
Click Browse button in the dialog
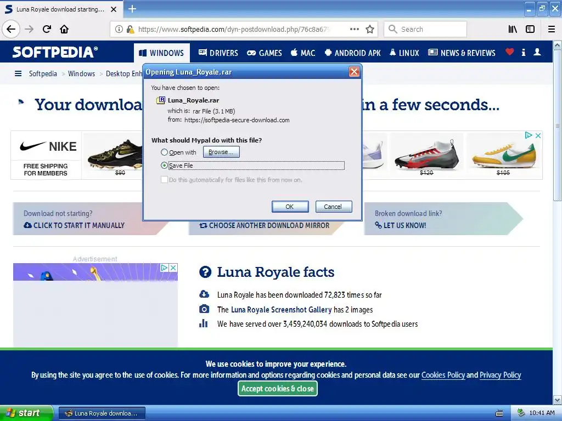[221, 152]
